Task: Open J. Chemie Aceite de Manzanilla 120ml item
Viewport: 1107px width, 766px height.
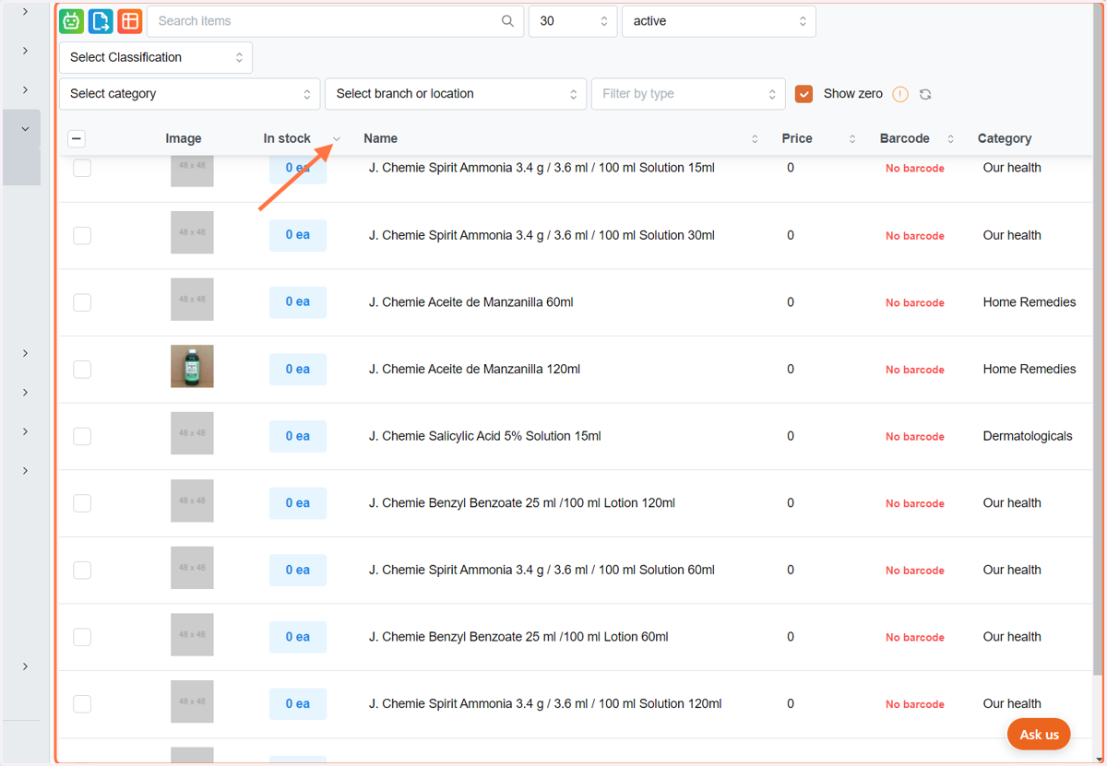Action: click(475, 369)
